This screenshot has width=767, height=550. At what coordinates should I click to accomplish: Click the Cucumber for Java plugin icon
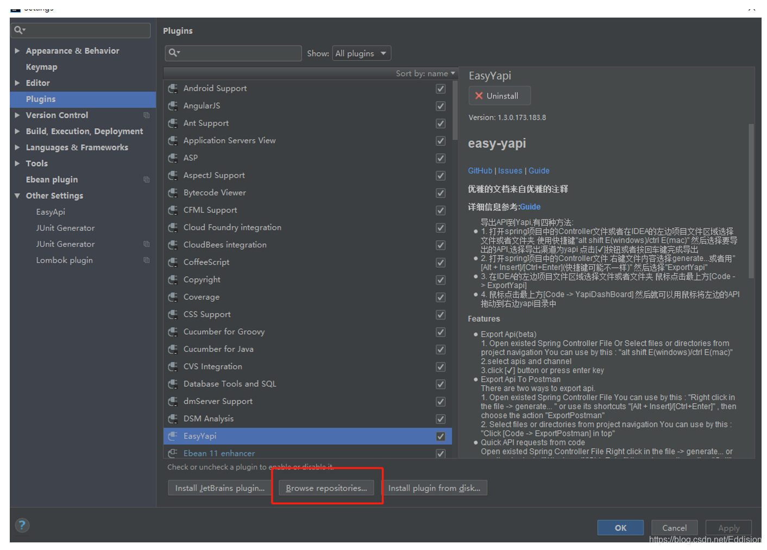[173, 349]
